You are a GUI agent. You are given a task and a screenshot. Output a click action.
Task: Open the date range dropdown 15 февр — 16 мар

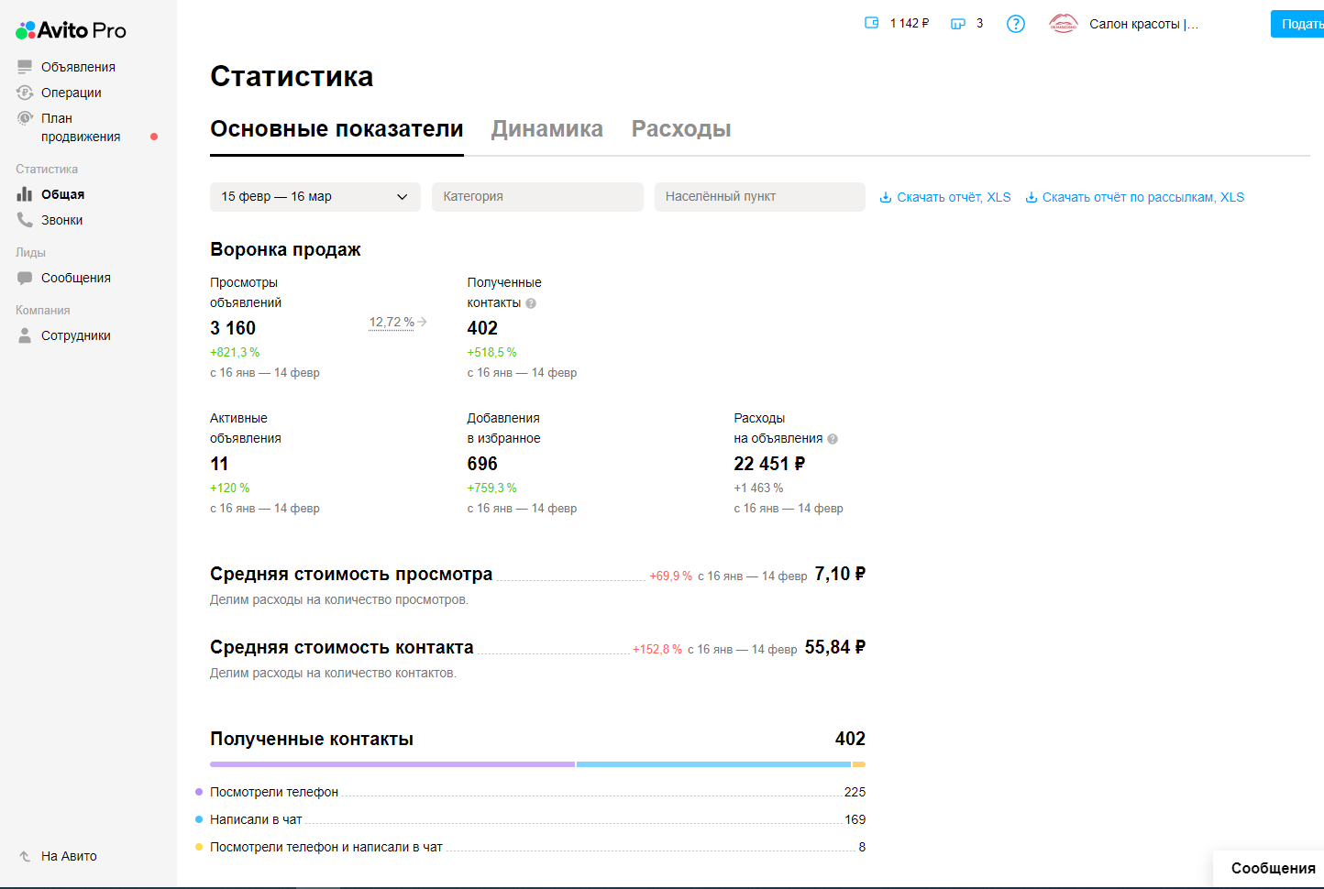pyautogui.click(x=315, y=197)
